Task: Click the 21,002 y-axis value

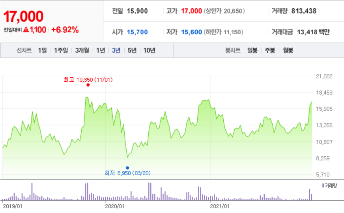Action: tap(324, 77)
